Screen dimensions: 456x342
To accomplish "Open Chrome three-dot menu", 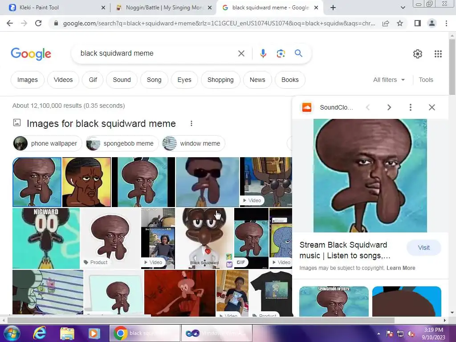I will [446, 23].
